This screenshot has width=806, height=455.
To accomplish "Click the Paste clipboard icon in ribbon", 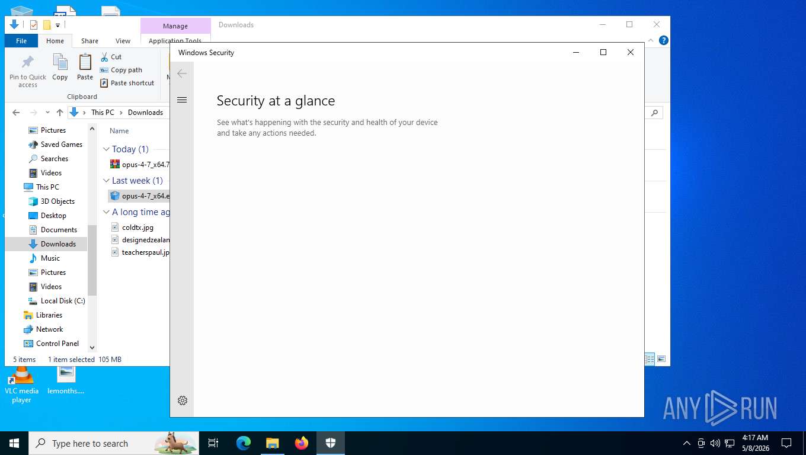I will tap(85, 67).
